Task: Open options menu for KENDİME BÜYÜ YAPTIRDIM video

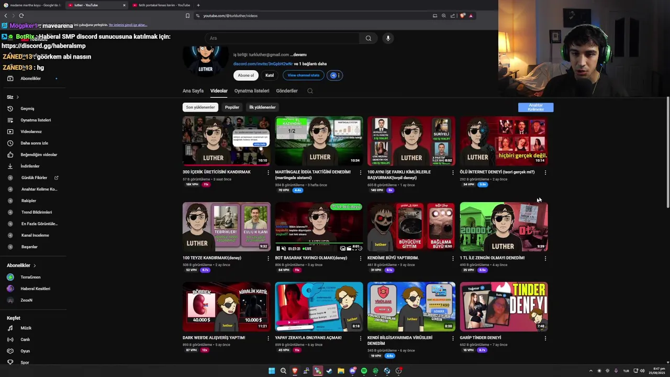Action: [x=453, y=258]
